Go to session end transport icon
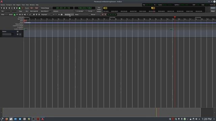Screen dimensions: 216x121 (9, 8)
